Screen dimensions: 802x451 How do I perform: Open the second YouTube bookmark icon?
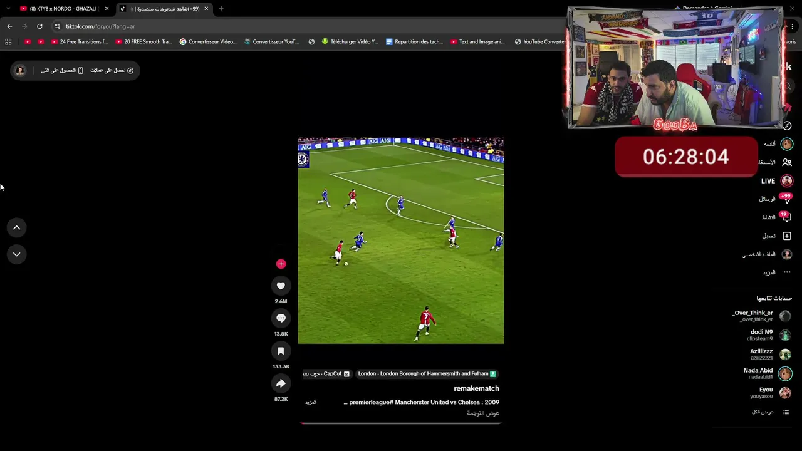point(41,42)
